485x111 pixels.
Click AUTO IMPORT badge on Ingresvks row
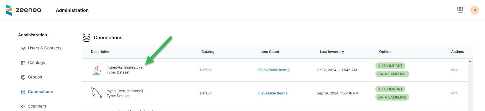(390, 66)
